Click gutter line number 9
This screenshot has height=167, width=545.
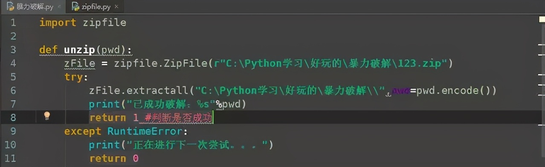[x=13, y=131]
